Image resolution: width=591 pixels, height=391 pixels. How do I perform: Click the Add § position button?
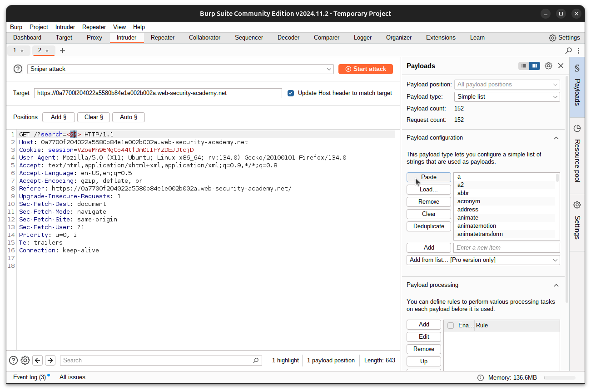click(x=59, y=117)
